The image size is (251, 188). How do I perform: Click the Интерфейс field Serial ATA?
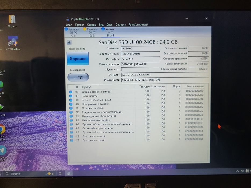point(140,59)
